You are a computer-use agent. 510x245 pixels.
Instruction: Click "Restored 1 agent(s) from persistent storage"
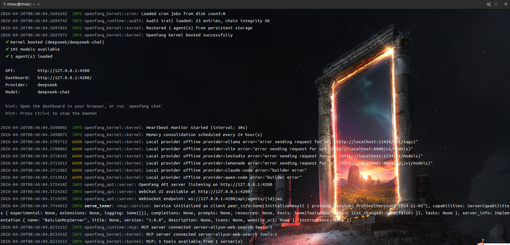pyautogui.click(x=199, y=28)
